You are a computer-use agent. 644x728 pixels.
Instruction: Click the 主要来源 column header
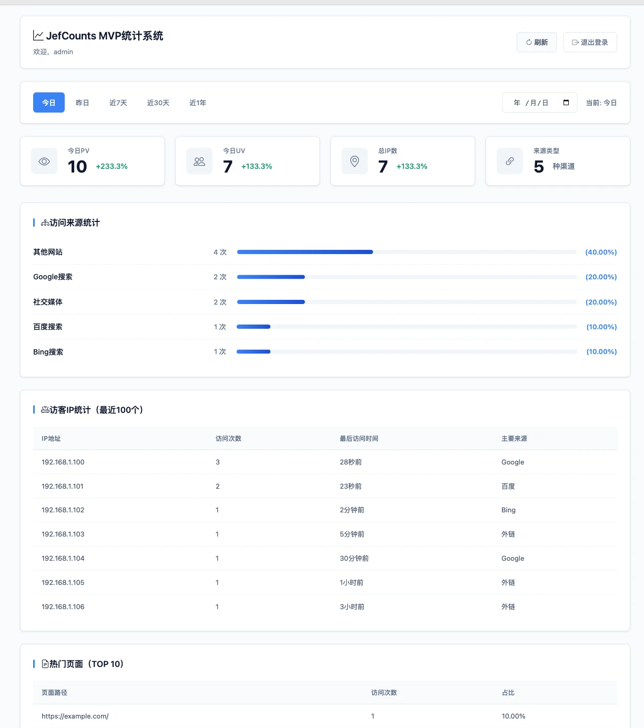point(514,438)
